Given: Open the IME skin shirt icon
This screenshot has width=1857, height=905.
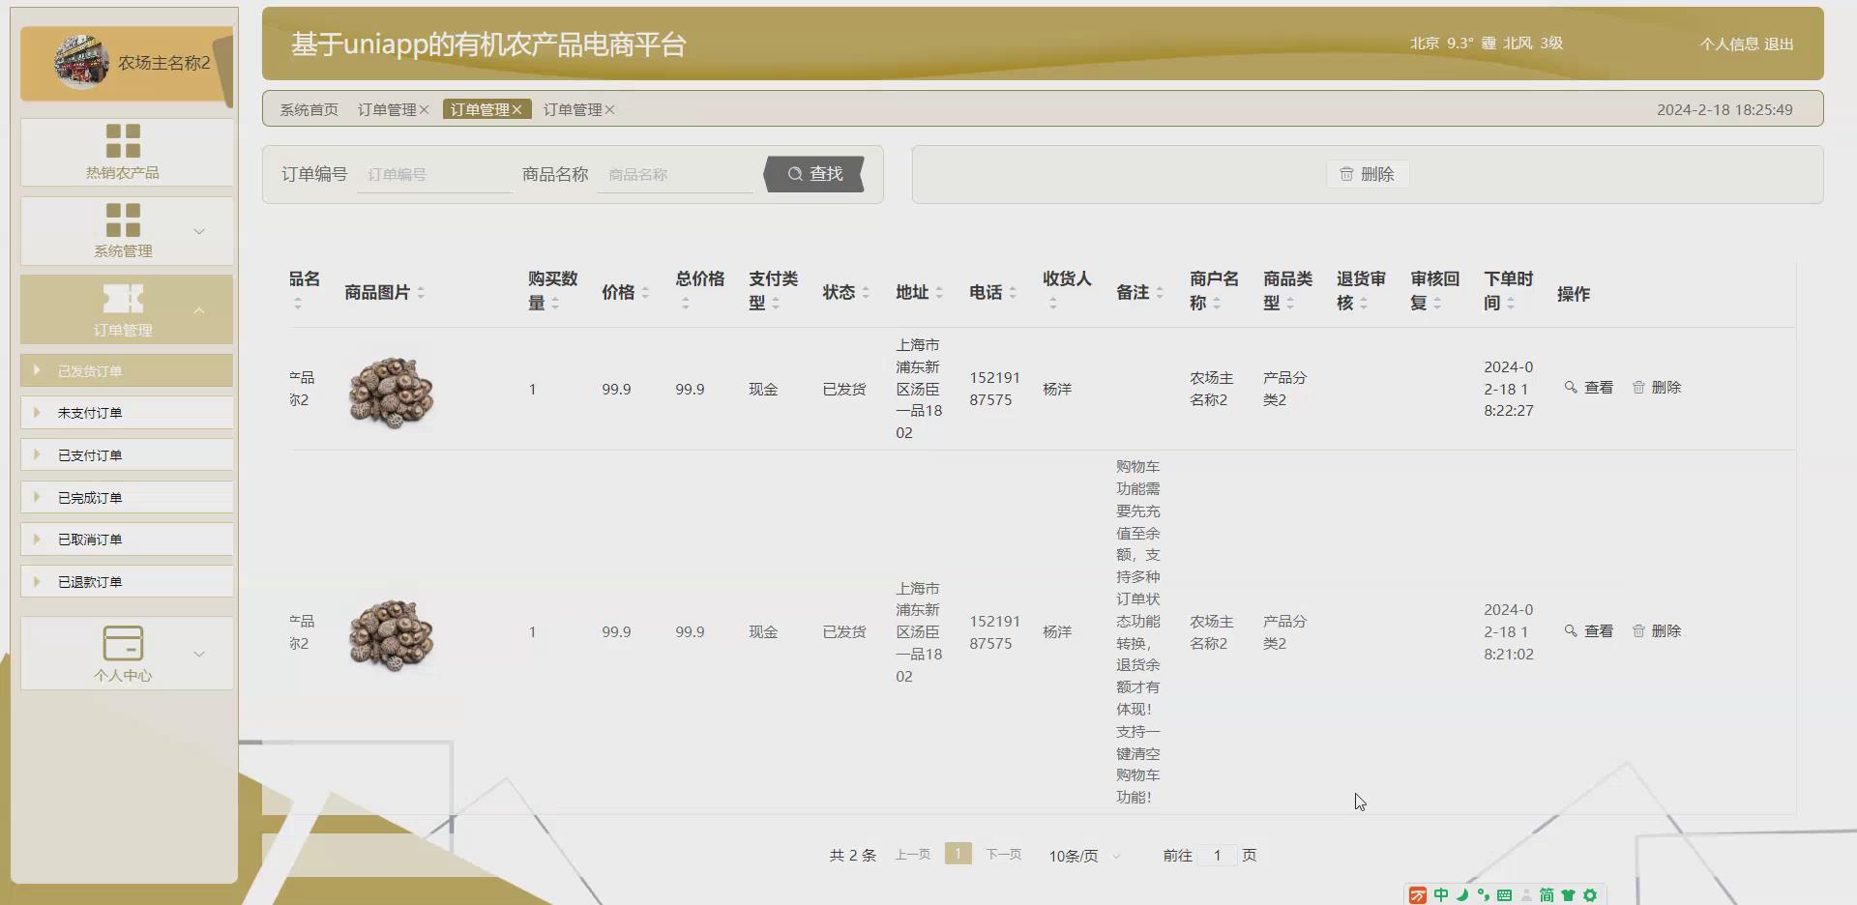Looking at the screenshot, I should 1568,895.
